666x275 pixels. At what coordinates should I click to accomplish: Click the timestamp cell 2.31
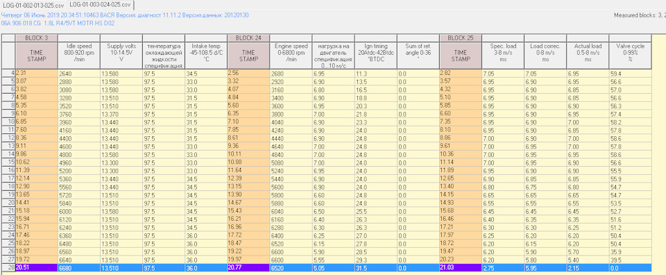36,74
